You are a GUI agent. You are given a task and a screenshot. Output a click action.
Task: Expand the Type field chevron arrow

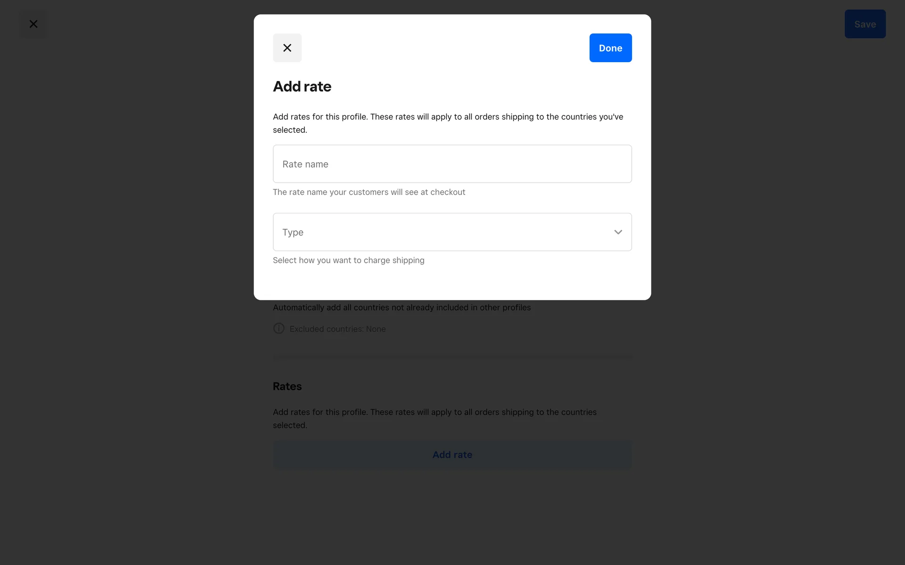[618, 232]
